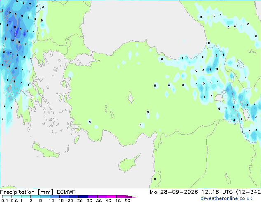Click the Mo 28-09-2026 forecast date text
The width and height of the screenshot is (261, 202).
[x=174, y=192]
